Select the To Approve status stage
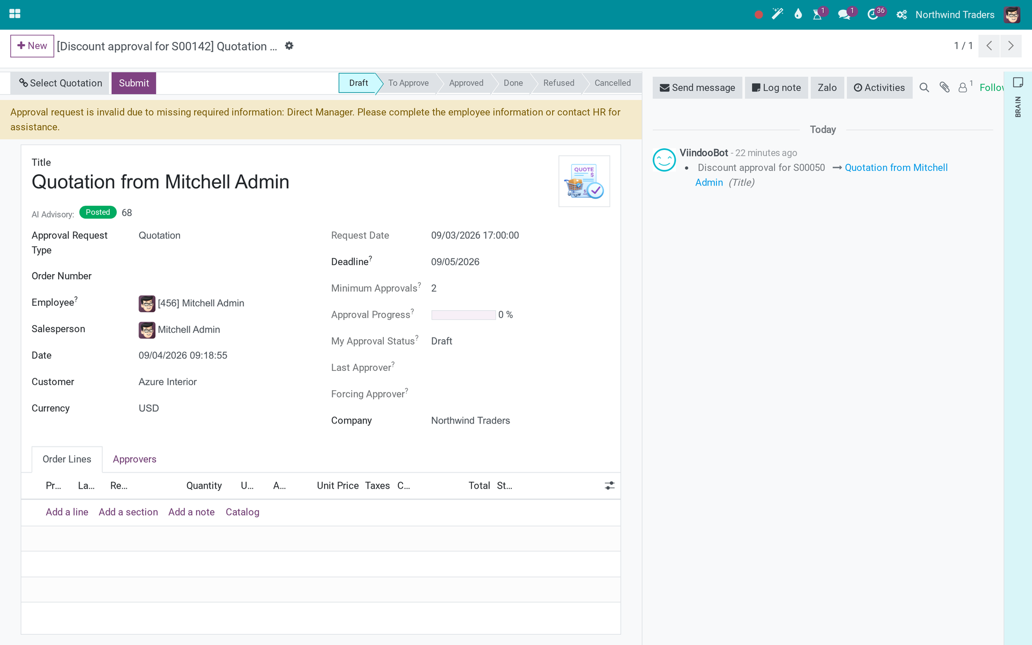 tap(408, 83)
